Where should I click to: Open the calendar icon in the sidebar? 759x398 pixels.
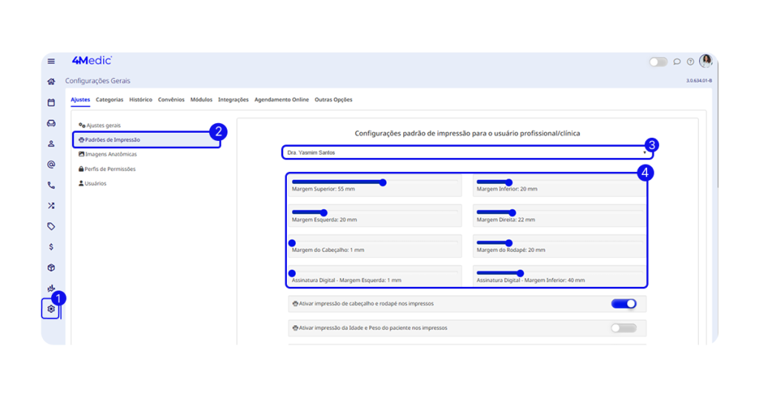[51, 102]
